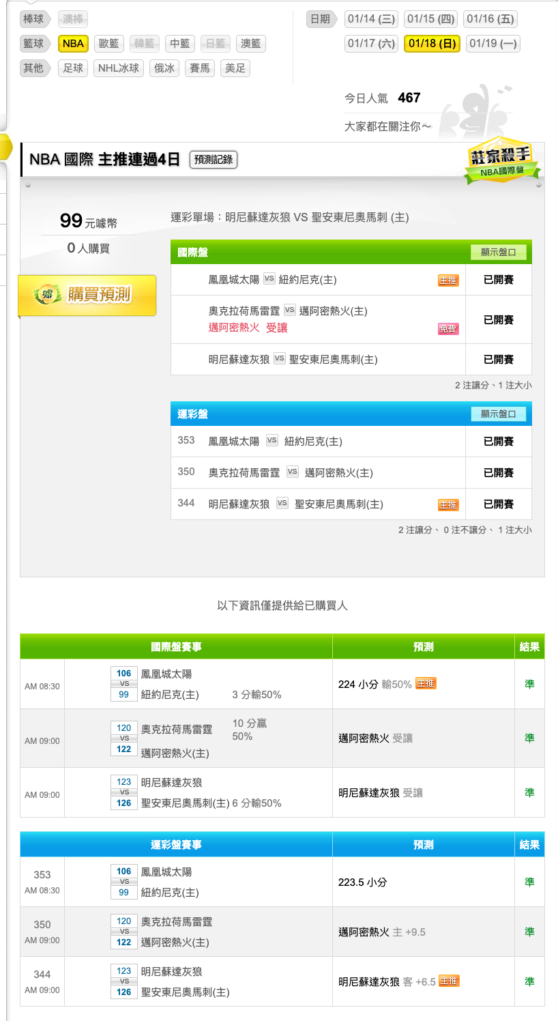
Task: Click the score box in lottery result 353
Action: coord(124,882)
